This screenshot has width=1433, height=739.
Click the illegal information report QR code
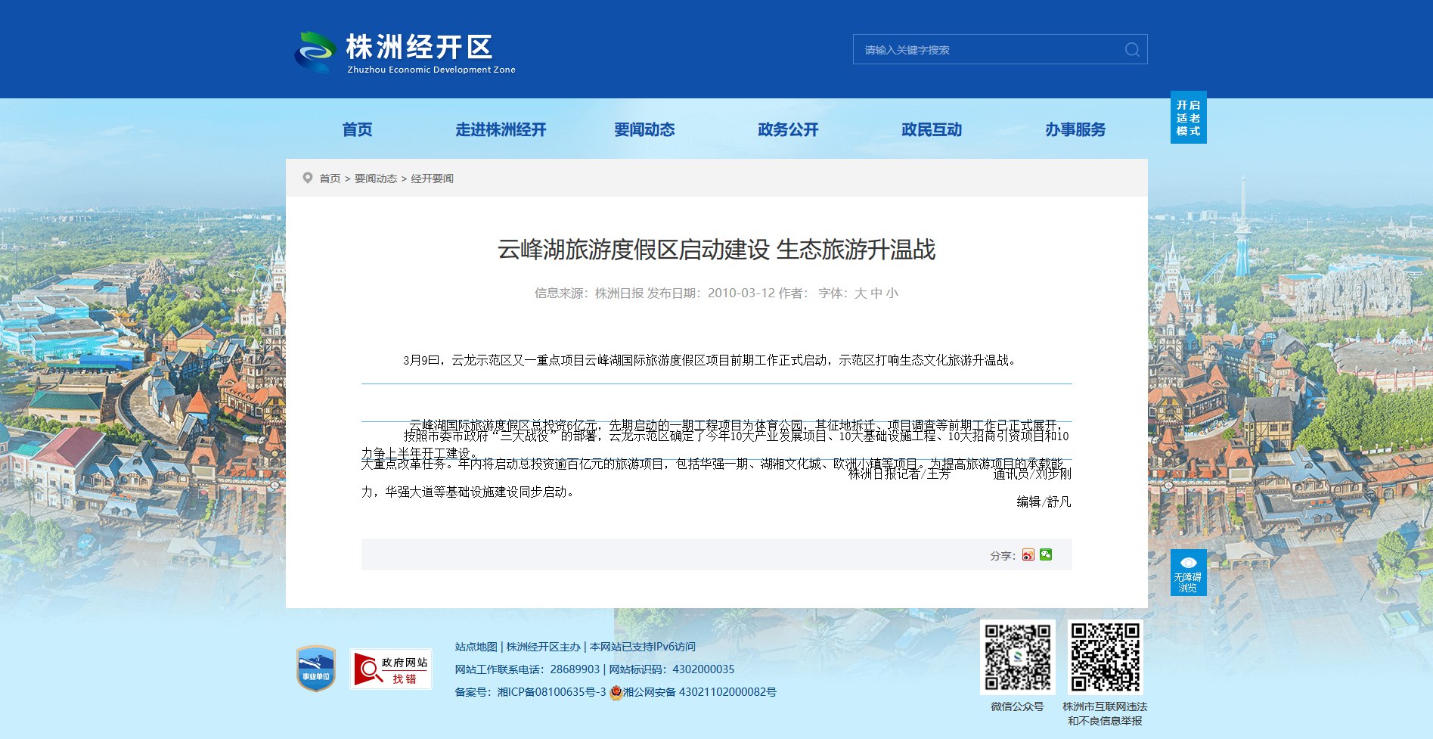(x=1105, y=657)
